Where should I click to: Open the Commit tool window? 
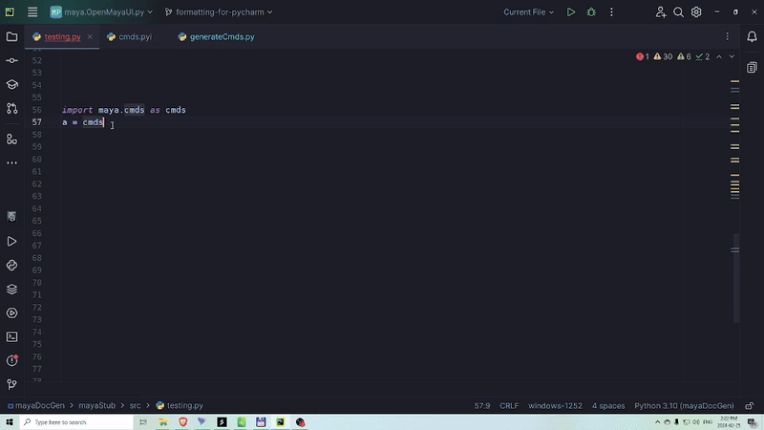pos(11,60)
